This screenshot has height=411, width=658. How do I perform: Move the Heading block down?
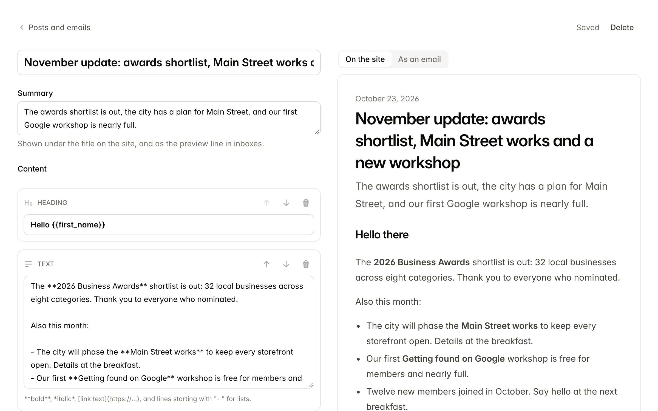click(286, 203)
